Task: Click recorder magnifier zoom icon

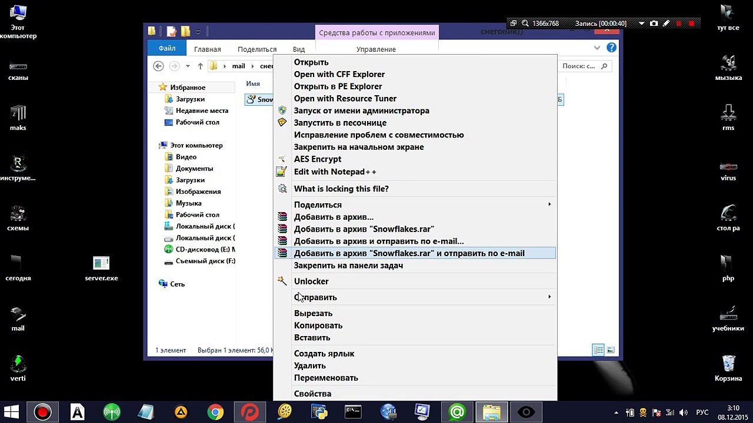Action: click(524, 23)
